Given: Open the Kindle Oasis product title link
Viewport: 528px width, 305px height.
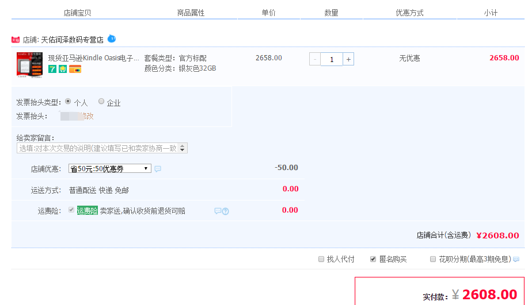Looking at the screenshot, I should [x=93, y=58].
